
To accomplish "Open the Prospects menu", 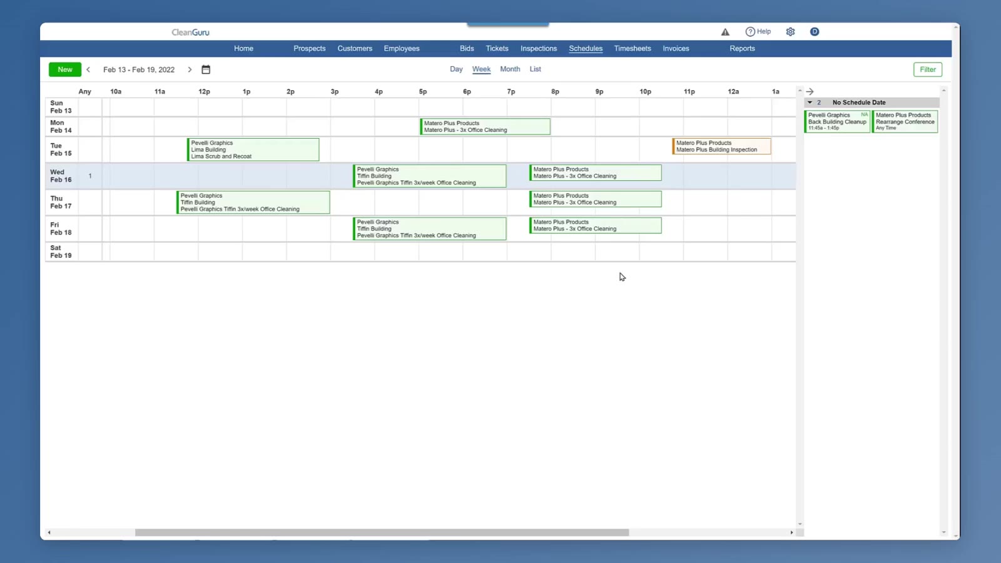I will 310,49.
